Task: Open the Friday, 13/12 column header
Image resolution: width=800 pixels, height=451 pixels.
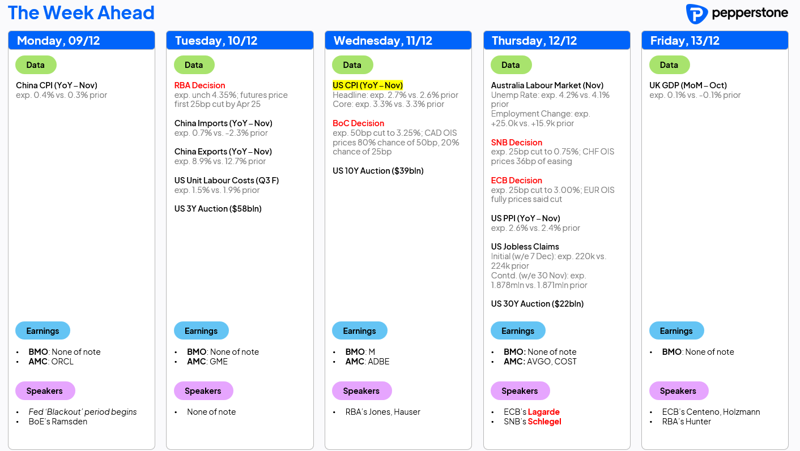Action: [715, 41]
